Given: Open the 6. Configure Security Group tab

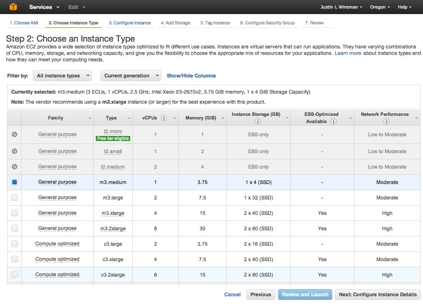Looking at the screenshot, I should (267, 23).
